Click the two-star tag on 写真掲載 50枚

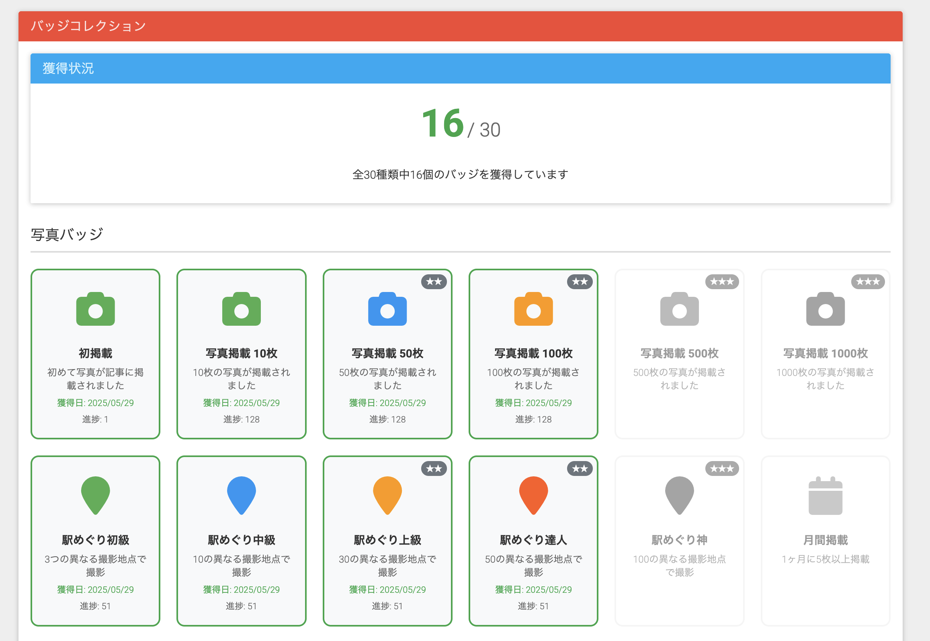click(434, 282)
